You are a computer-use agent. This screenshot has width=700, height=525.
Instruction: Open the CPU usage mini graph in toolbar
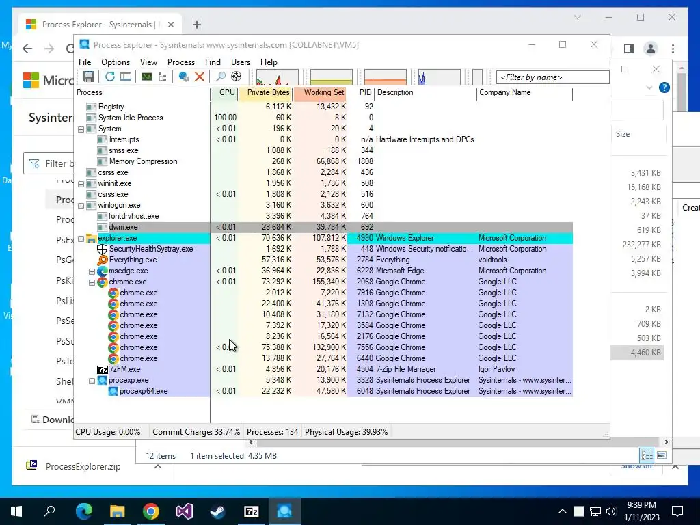pos(278,77)
